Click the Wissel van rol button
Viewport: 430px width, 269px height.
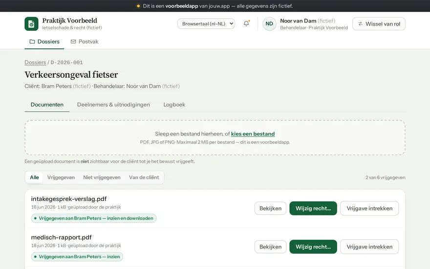(379, 24)
